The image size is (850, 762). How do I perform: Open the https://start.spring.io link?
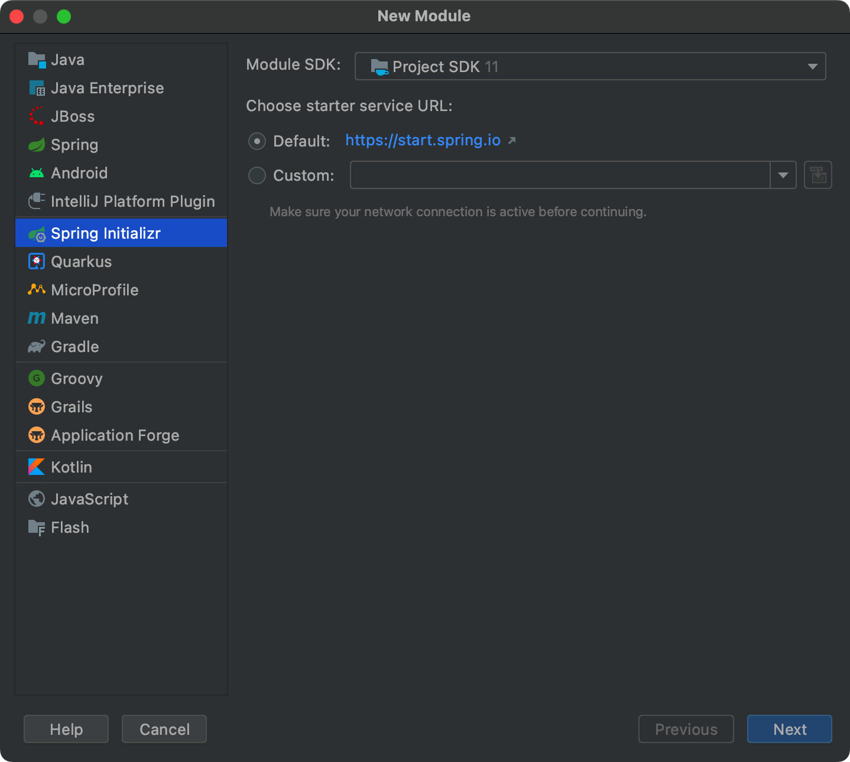423,140
